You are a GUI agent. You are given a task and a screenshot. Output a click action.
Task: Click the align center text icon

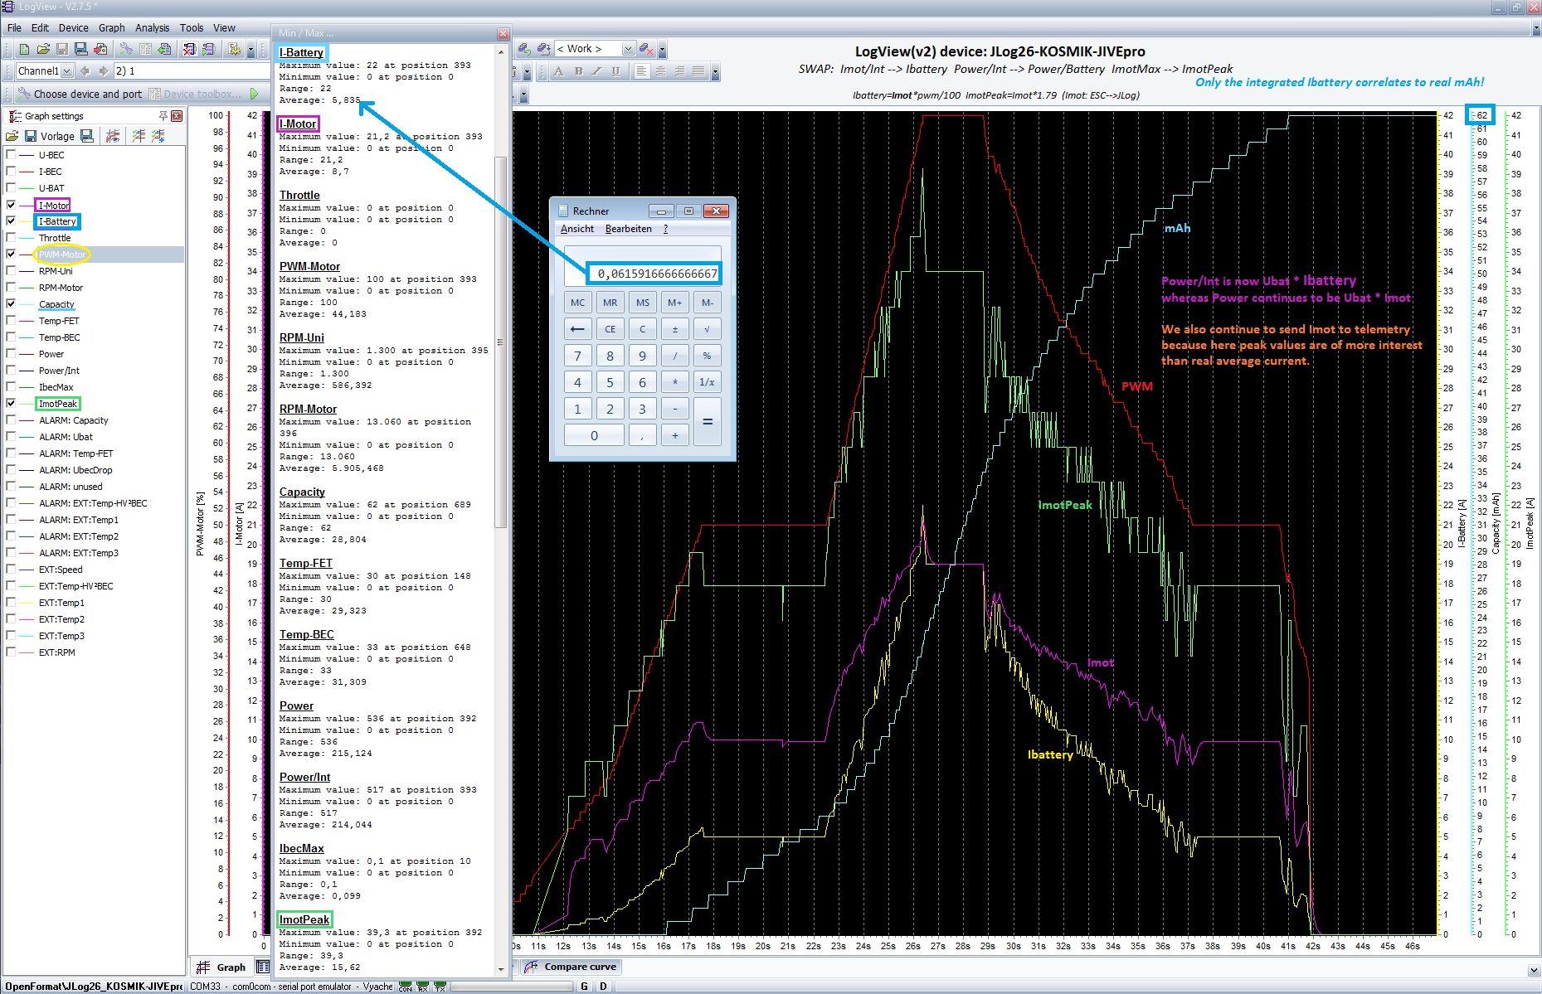click(x=661, y=71)
